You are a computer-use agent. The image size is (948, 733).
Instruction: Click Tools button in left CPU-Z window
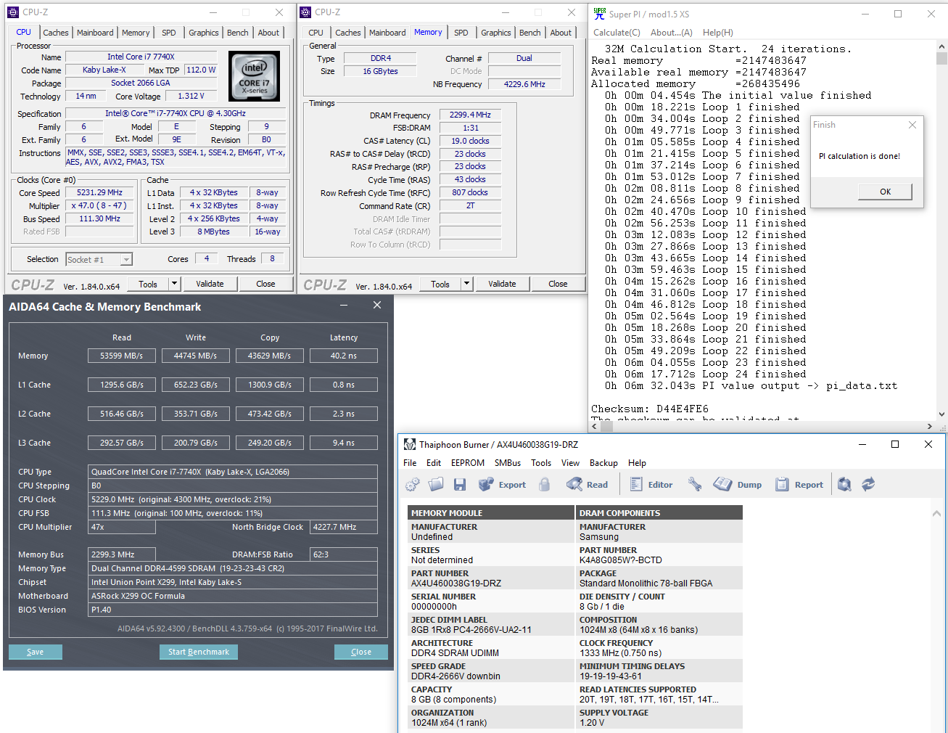click(148, 284)
